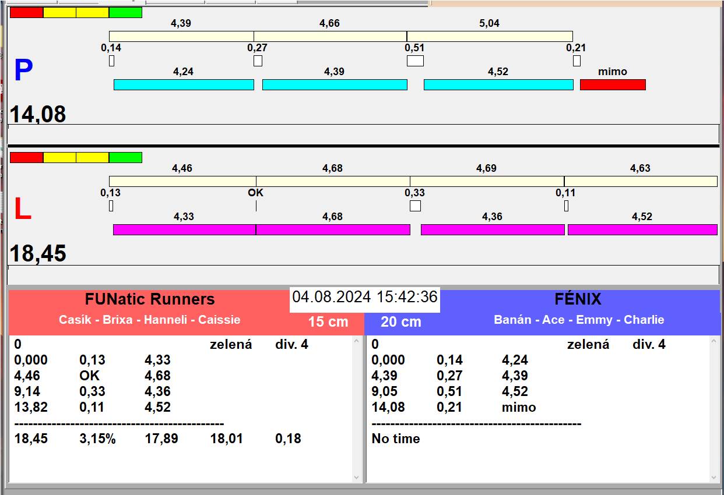
Task: Click the green start light in lane P
Action: click(x=125, y=12)
